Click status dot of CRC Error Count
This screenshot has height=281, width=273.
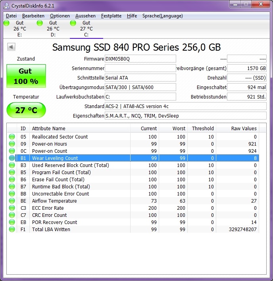tap(12, 215)
